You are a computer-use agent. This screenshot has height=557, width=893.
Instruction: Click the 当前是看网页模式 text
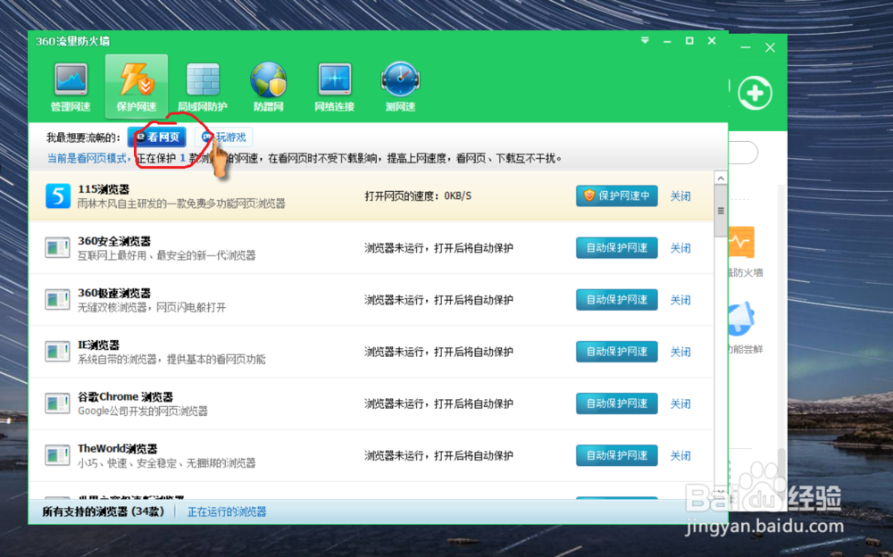tap(87, 158)
